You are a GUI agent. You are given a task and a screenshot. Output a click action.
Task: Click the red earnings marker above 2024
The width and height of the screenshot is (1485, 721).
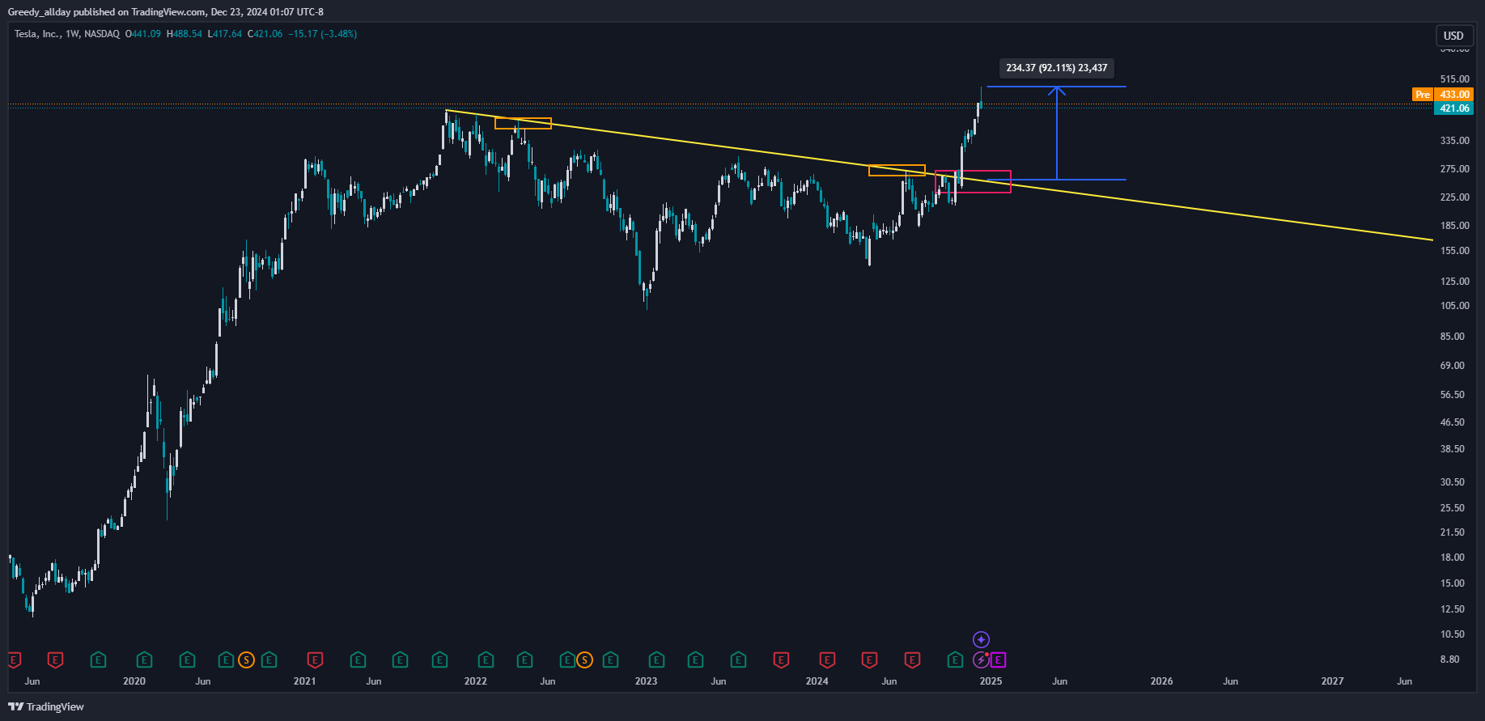827,660
